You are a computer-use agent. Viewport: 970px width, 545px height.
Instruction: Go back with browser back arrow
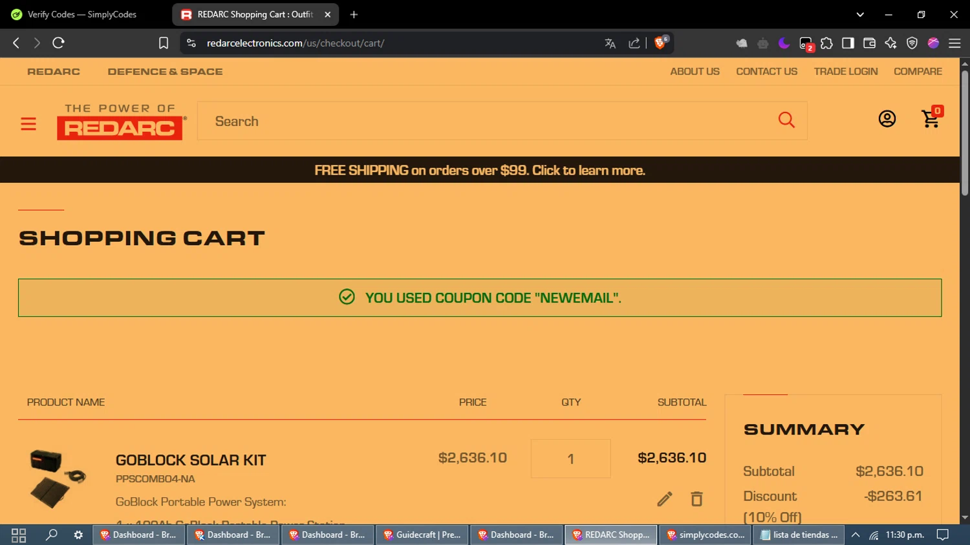click(x=16, y=43)
